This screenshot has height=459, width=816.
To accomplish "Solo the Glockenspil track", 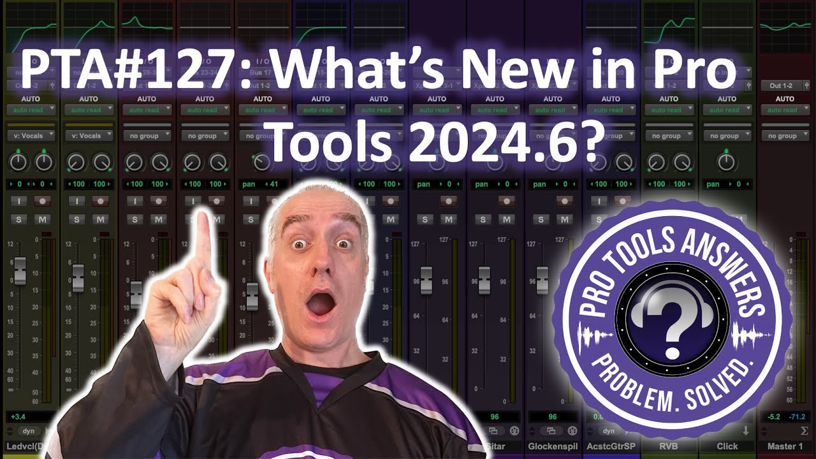I will [541, 219].
